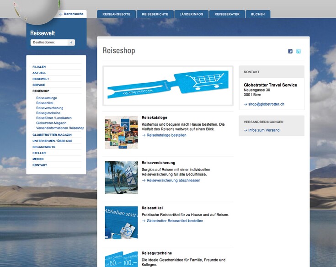The width and height of the screenshot is (336, 267).
Task: Select the Buchen tab
Action: coord(258,14)
